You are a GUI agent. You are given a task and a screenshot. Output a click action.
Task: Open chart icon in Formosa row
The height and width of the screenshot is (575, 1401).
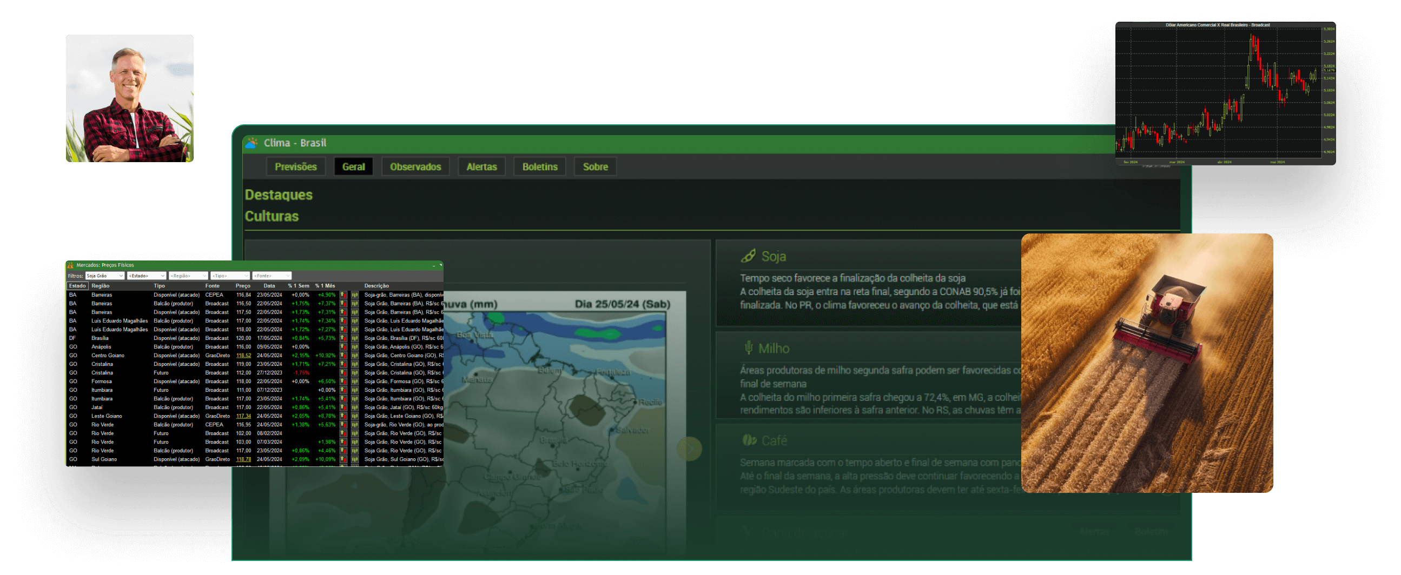pos(355,382)
